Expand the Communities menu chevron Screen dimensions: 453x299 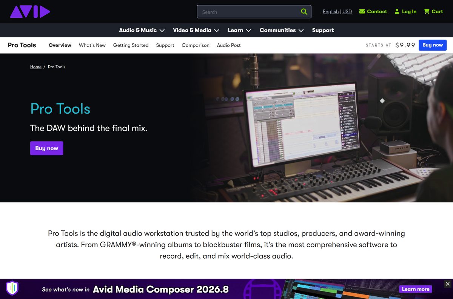tap(301, 31)
